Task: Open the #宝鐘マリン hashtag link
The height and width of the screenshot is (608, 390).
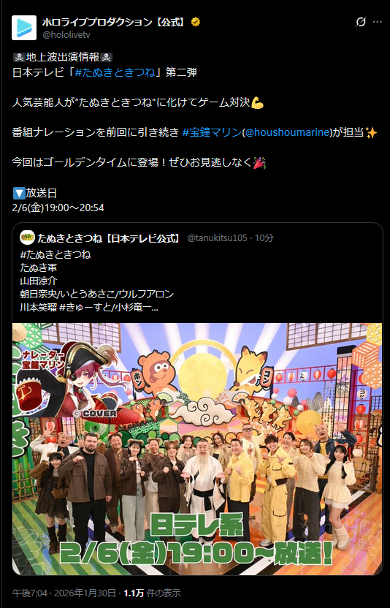Action: click(212, 132)
